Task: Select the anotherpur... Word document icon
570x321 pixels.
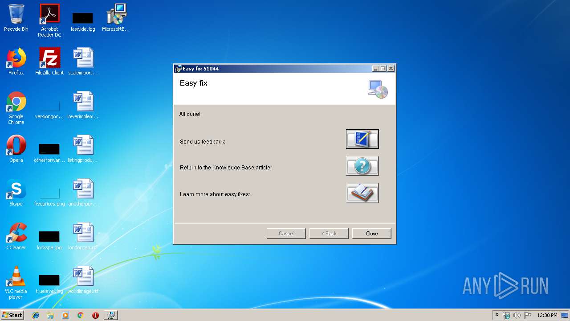Action: click(x=83, y=193)
